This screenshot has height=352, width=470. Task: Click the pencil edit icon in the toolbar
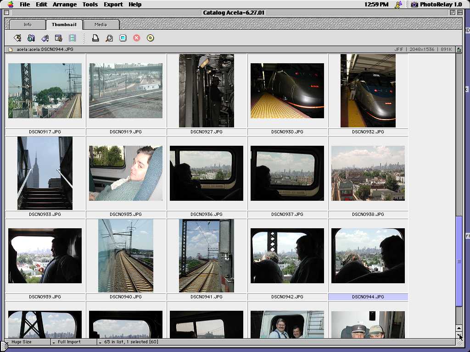pyautogui.click(x=17, y=38)
